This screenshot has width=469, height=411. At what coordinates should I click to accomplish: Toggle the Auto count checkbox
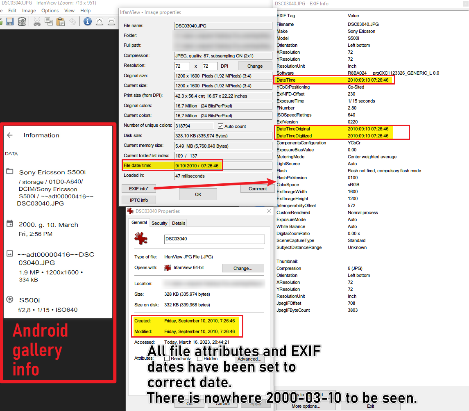pos(220,126)
